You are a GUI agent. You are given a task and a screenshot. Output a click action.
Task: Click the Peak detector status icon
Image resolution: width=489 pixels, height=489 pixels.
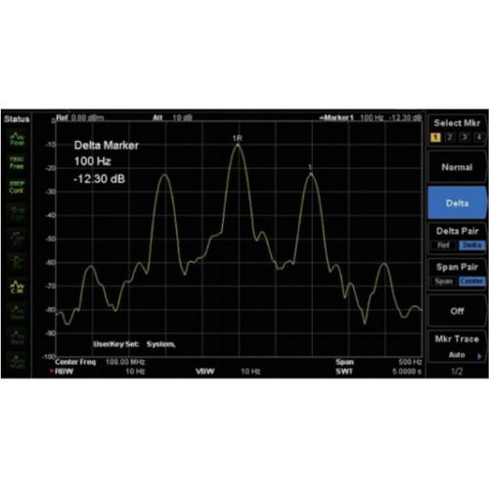(17, 139)
